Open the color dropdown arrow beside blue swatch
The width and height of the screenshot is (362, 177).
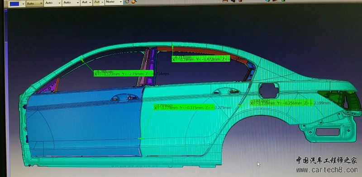point(23,4)
